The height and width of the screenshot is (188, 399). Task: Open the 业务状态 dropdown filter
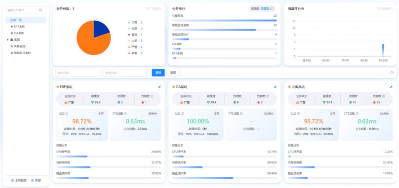click(x=127, y=73)
